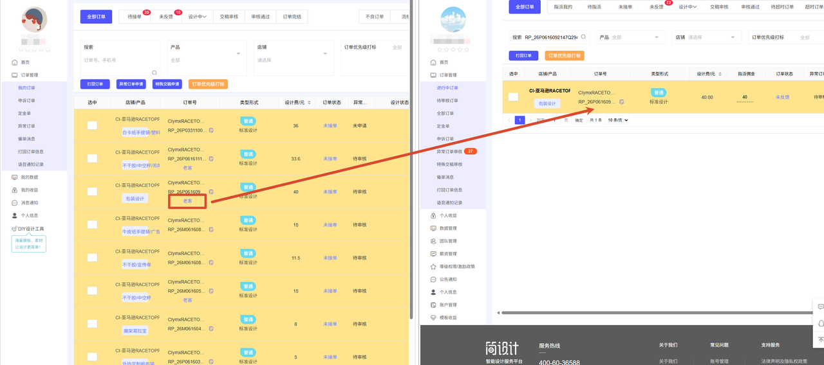824x365 pixels.
Task: Select the order checkbox in right window
Action: coord(513,97)
